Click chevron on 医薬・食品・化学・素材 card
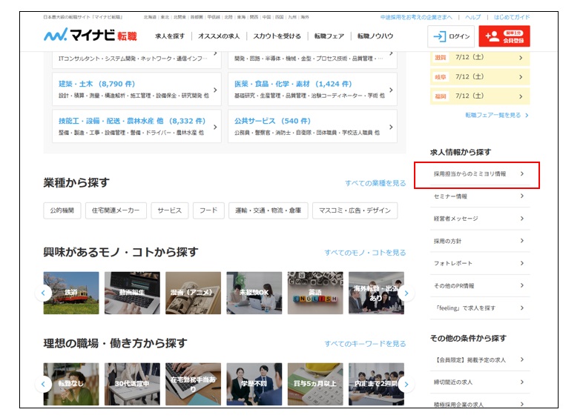This screenshot has height=418, width=583. pyautogui.click(x=391, y=90)
